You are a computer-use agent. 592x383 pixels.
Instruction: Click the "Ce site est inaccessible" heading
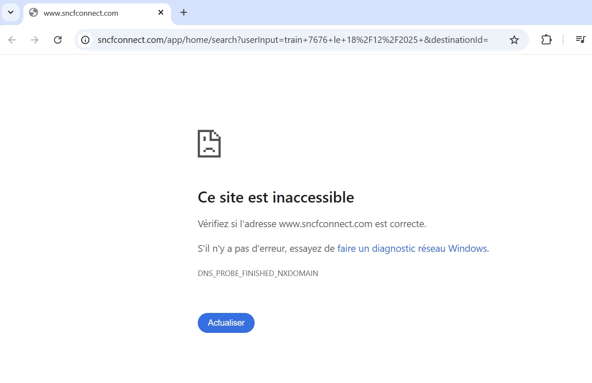click(x=276, y=197)
